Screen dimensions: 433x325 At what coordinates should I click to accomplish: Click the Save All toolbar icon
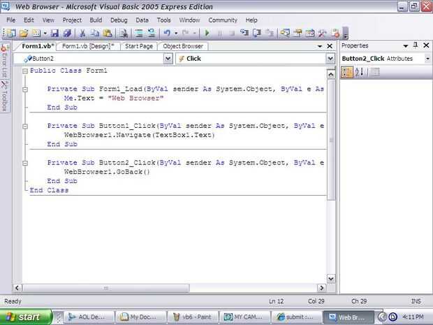tap(67, 33)
